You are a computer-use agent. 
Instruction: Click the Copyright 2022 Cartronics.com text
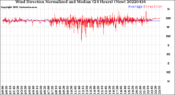tap(19, 7)
